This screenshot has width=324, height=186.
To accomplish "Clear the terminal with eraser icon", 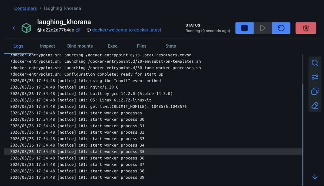I will pyautogui.click(x=315, y=106).
